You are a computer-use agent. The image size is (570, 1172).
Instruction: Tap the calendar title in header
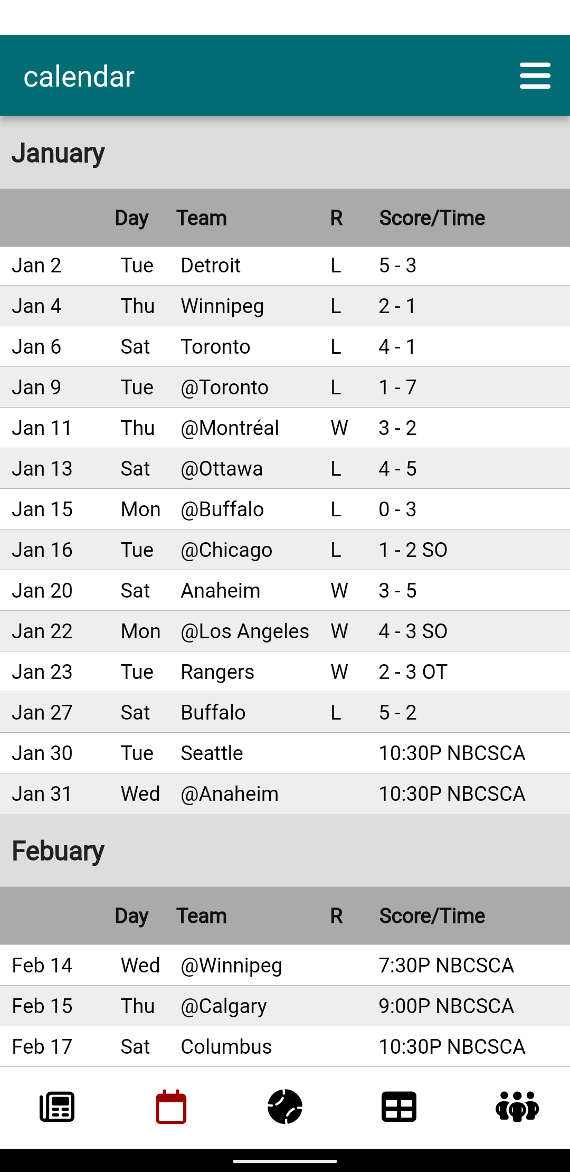pyautogui.click(x=79, y=77)
